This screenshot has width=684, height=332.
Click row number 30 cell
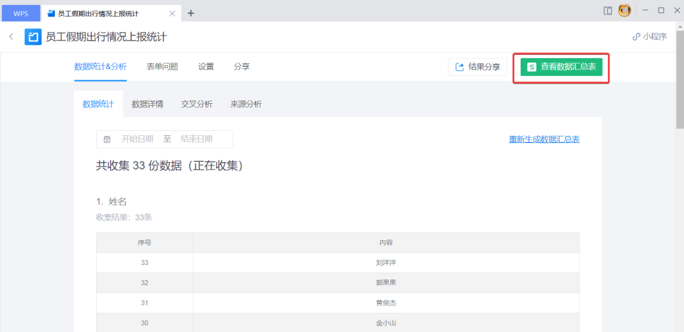[x=145, y=323]
